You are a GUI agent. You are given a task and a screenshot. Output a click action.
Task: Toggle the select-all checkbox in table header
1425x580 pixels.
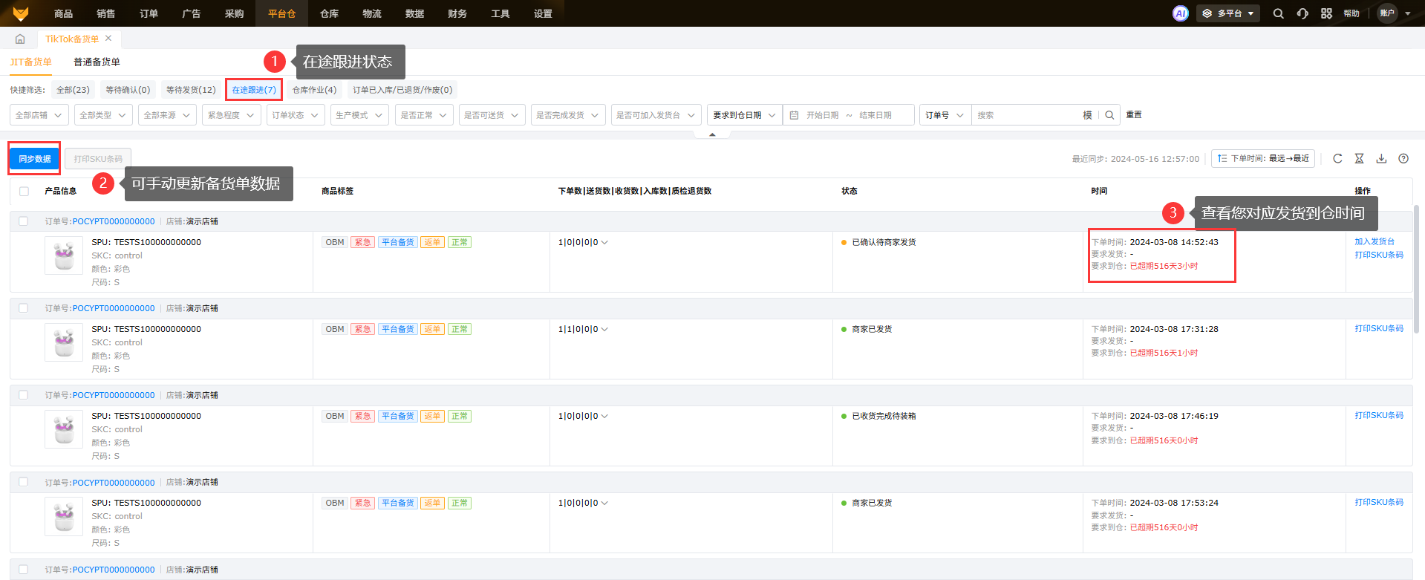tap(24, 191)
